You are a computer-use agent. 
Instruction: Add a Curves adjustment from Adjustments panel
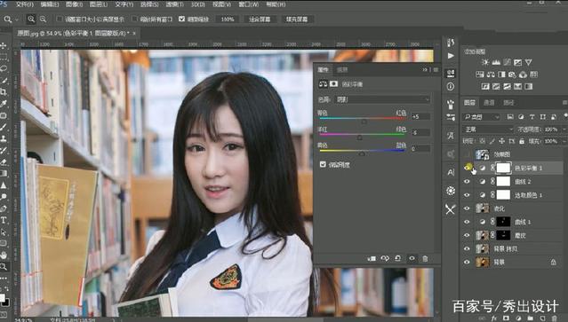click(507, 62)
